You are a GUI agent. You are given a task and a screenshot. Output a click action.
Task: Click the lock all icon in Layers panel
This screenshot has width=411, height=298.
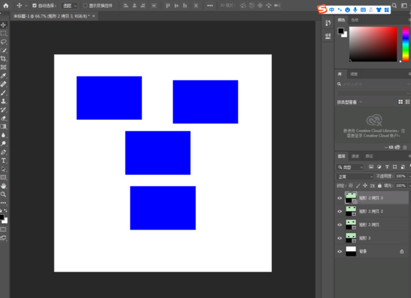379,185
